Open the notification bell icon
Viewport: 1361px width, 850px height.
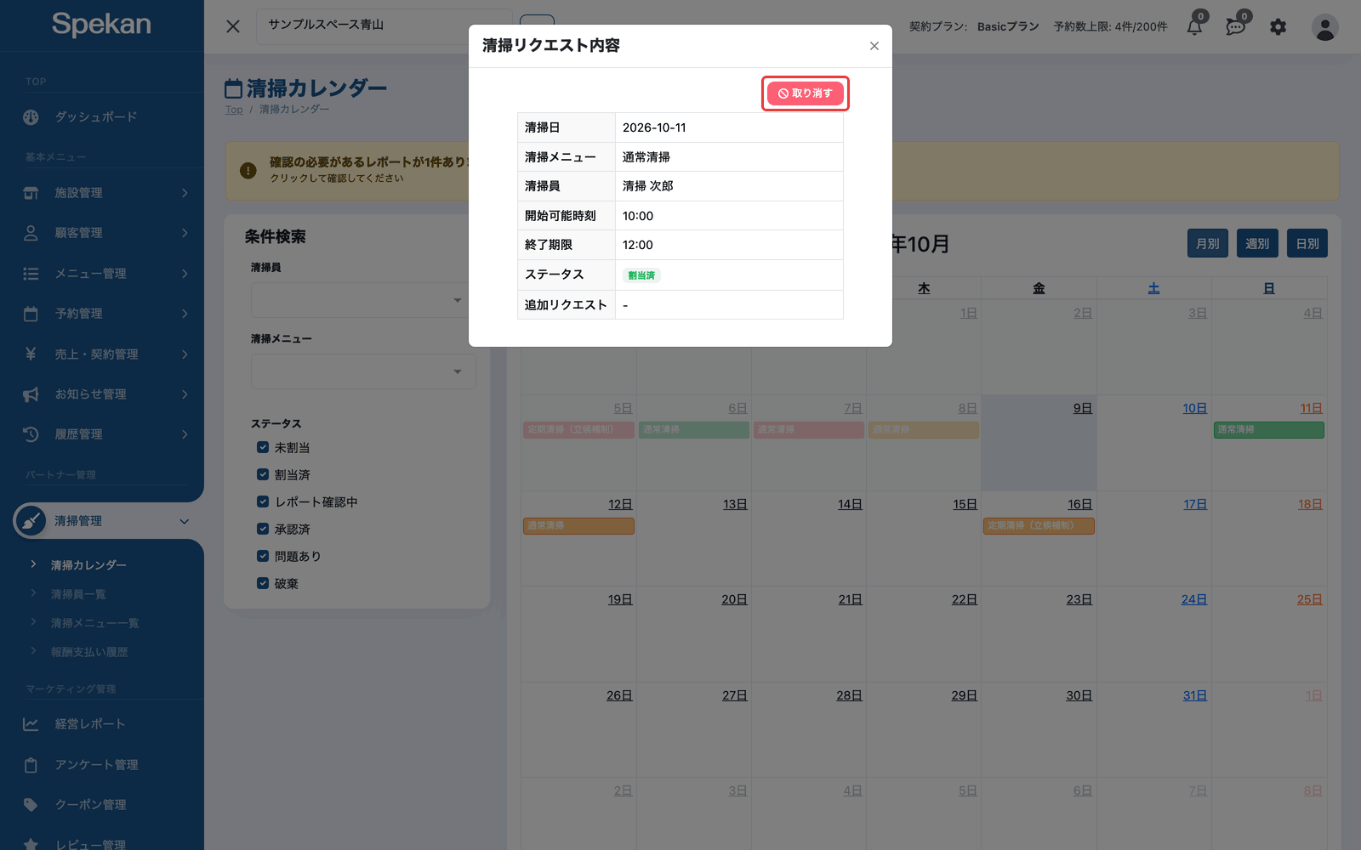click(x=1194, y=26)
